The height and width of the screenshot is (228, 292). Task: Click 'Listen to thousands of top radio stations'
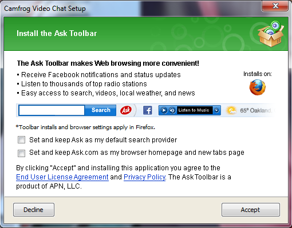[84, 84]
